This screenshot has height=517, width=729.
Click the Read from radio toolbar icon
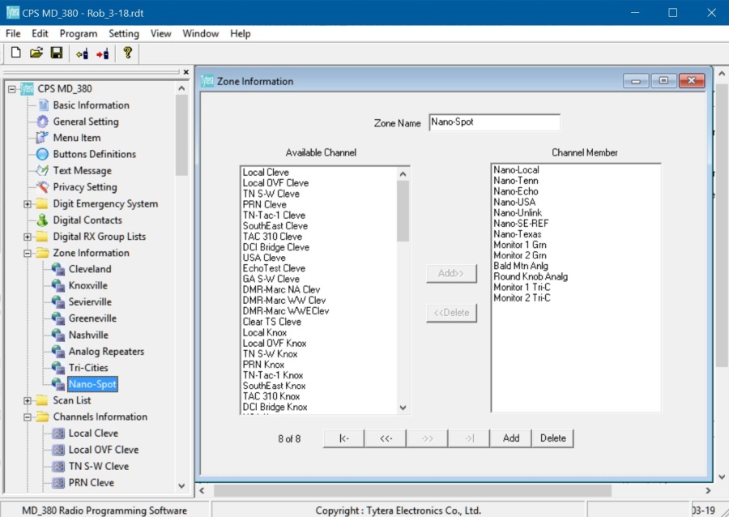[83, 53]
